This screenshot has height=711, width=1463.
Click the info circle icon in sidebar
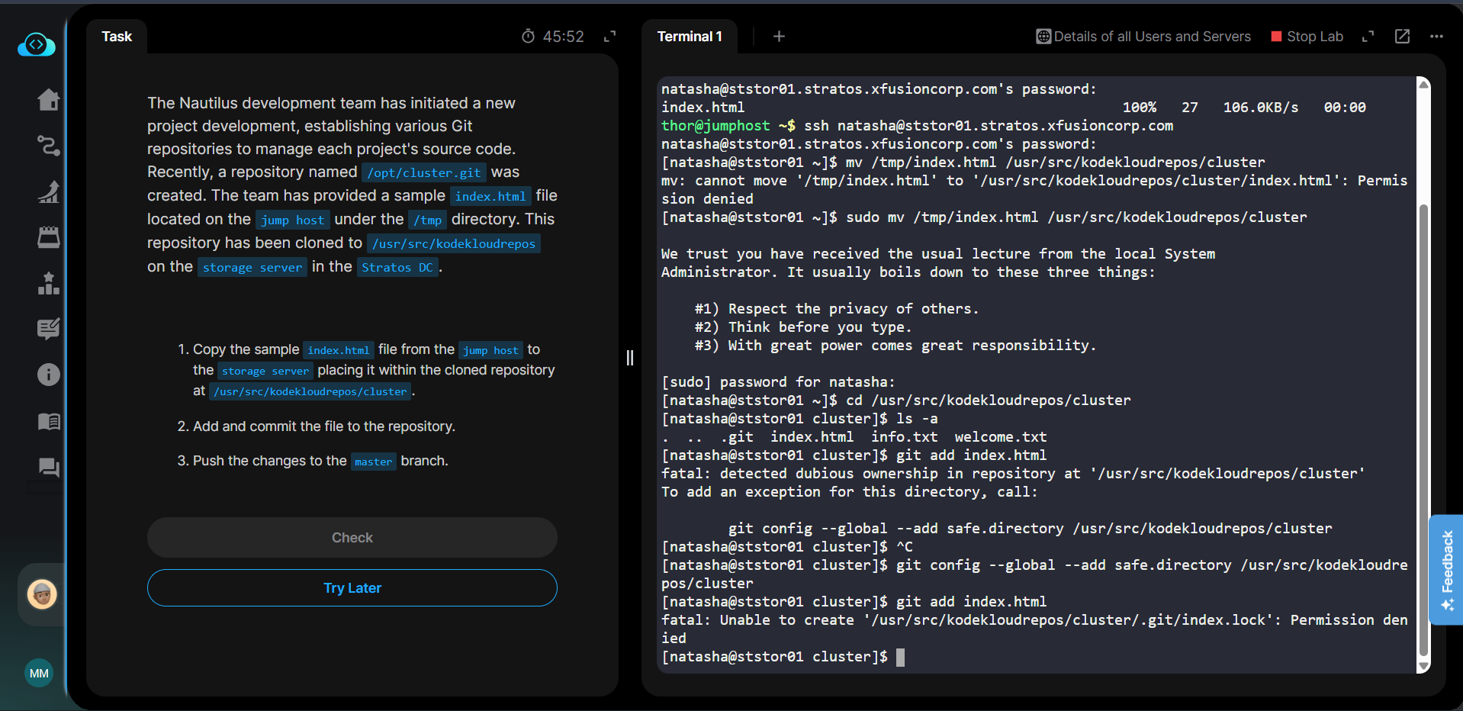[48, 375]
